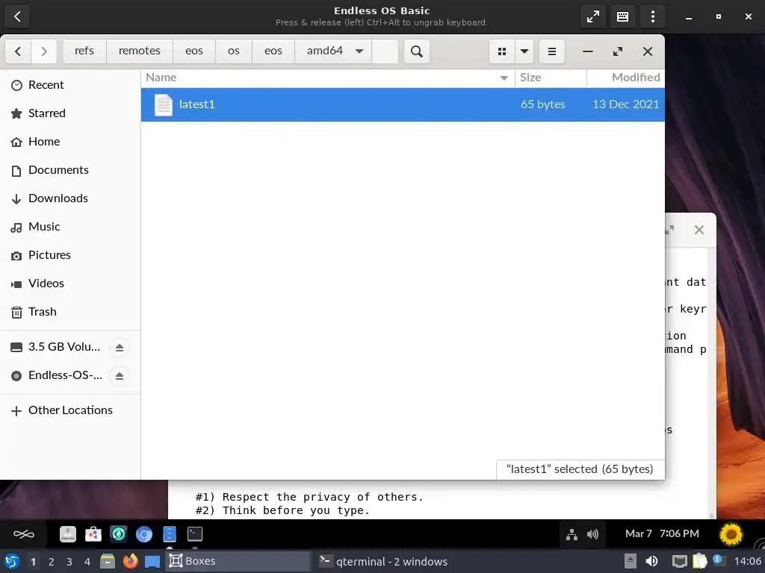This screenshot has height=573, width=765.
Task: Close the background window behind Files
Action: [x=699, y=230]
